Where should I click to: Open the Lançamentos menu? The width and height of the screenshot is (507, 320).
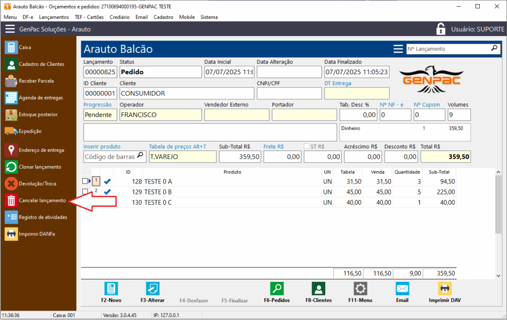point(53,17)
